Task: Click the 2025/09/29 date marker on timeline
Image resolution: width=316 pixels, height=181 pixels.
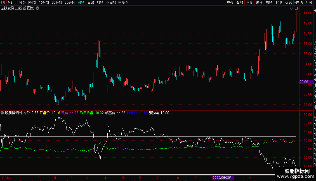Action: pos(223,178)
